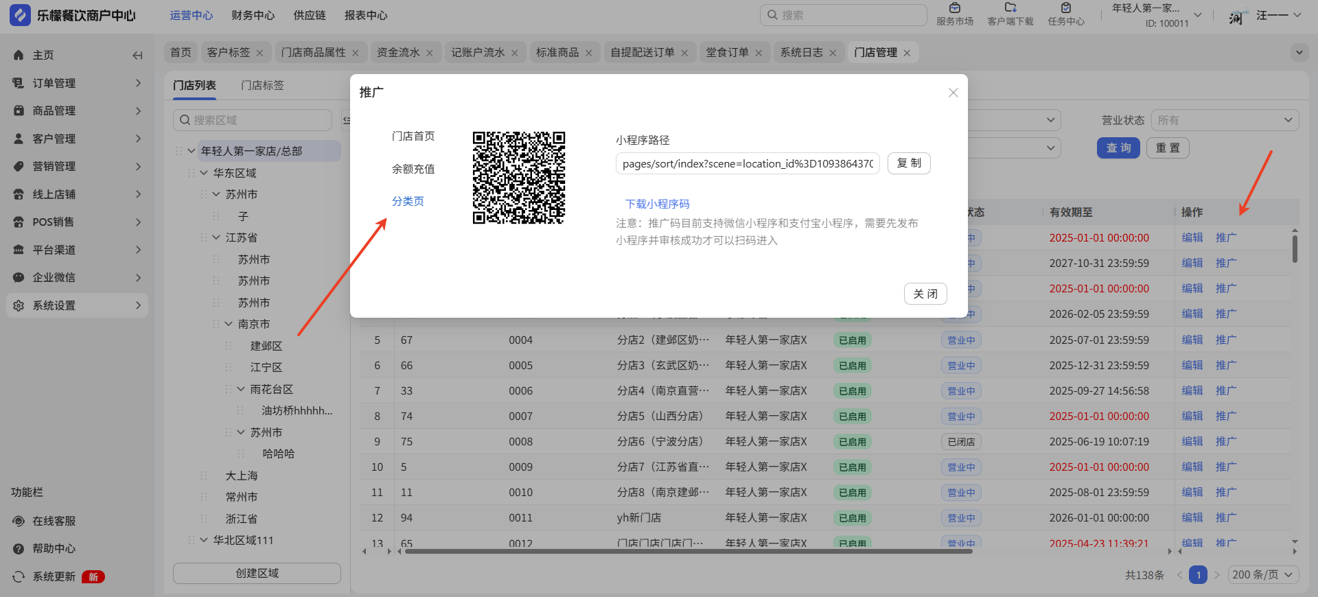Go to previous page arrow in pagination

pyautogui.click(x=1179, y=575)
